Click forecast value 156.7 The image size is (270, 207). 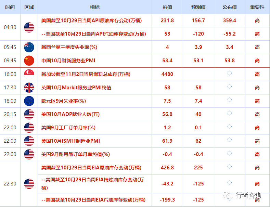198,21
